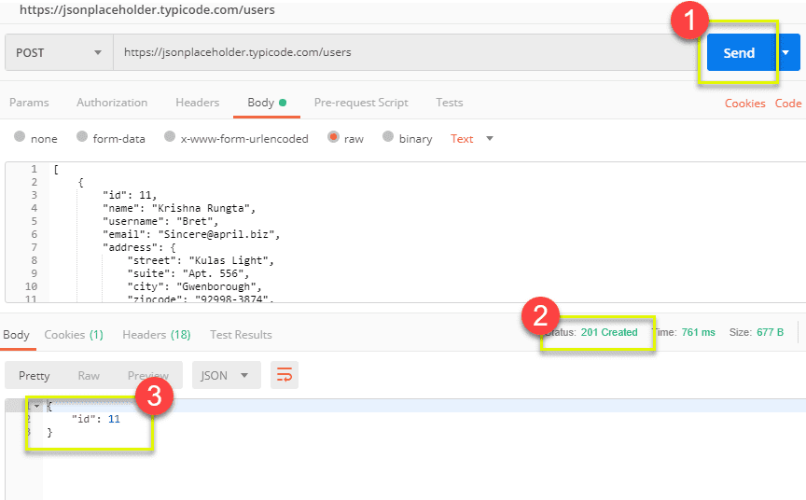806x500 pixels.
Task: Open the JSON response format dropdown
Action: pos(225,376)
